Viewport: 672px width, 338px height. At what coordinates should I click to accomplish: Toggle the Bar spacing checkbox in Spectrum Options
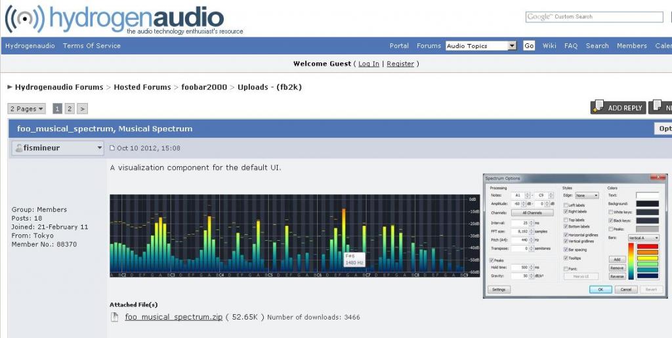pos(566,249)
